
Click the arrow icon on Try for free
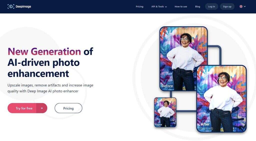42,108
